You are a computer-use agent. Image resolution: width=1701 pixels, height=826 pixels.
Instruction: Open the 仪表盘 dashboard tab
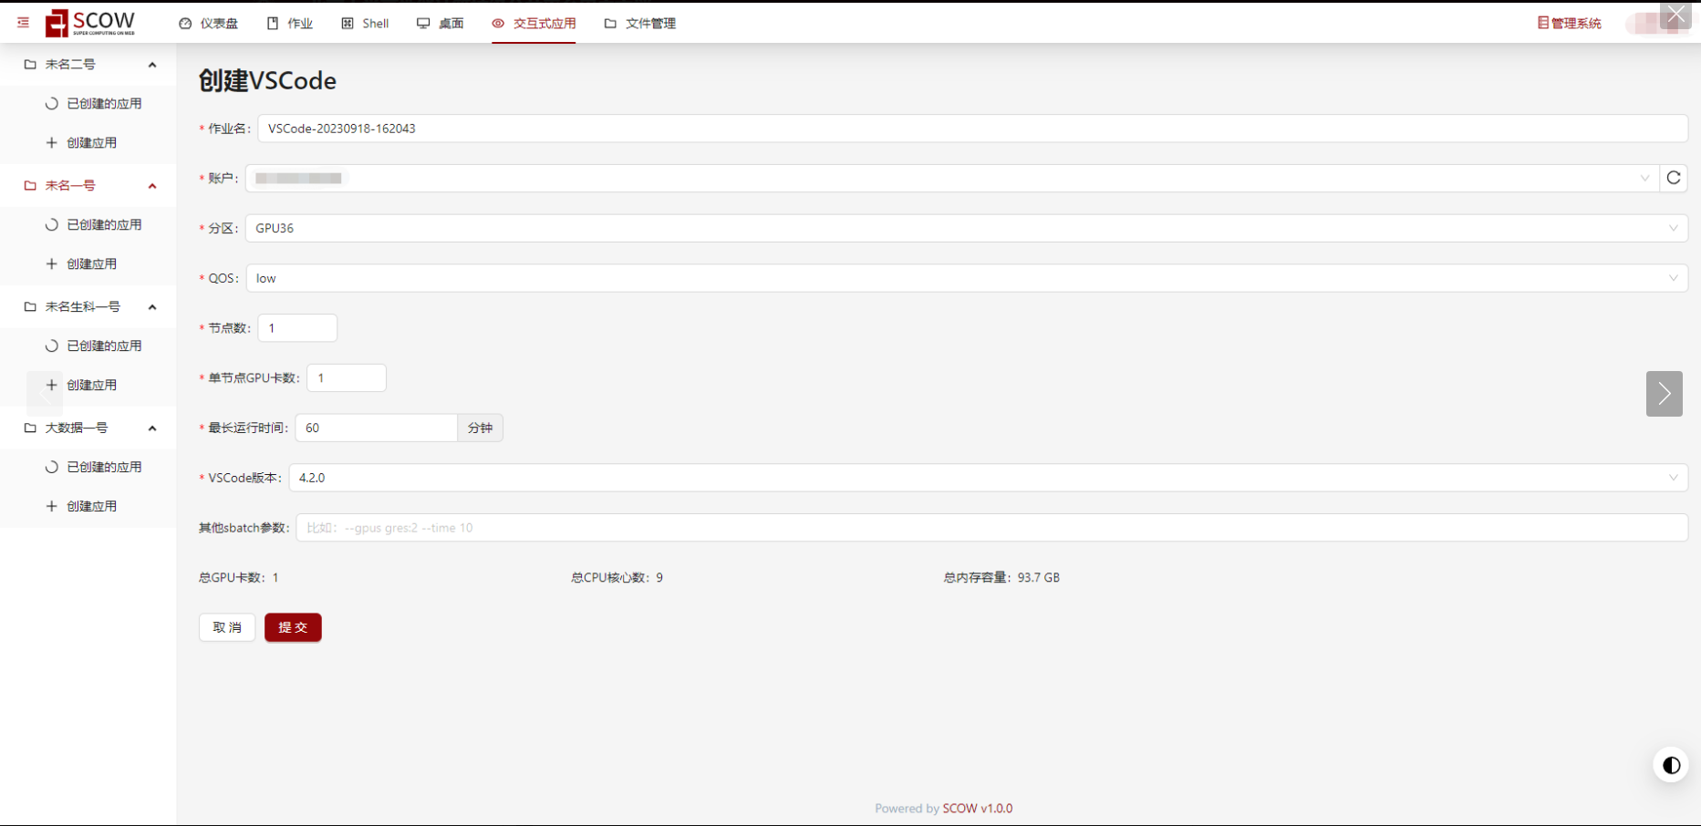[208, 24]
